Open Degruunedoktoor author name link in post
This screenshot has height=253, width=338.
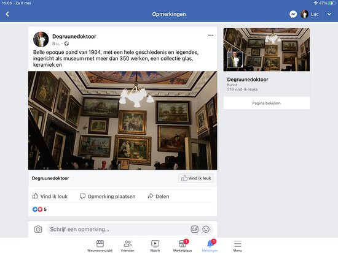click(x=74, y=36)
